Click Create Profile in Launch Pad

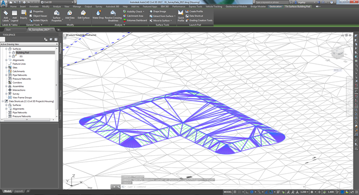(x=194, y=11)
